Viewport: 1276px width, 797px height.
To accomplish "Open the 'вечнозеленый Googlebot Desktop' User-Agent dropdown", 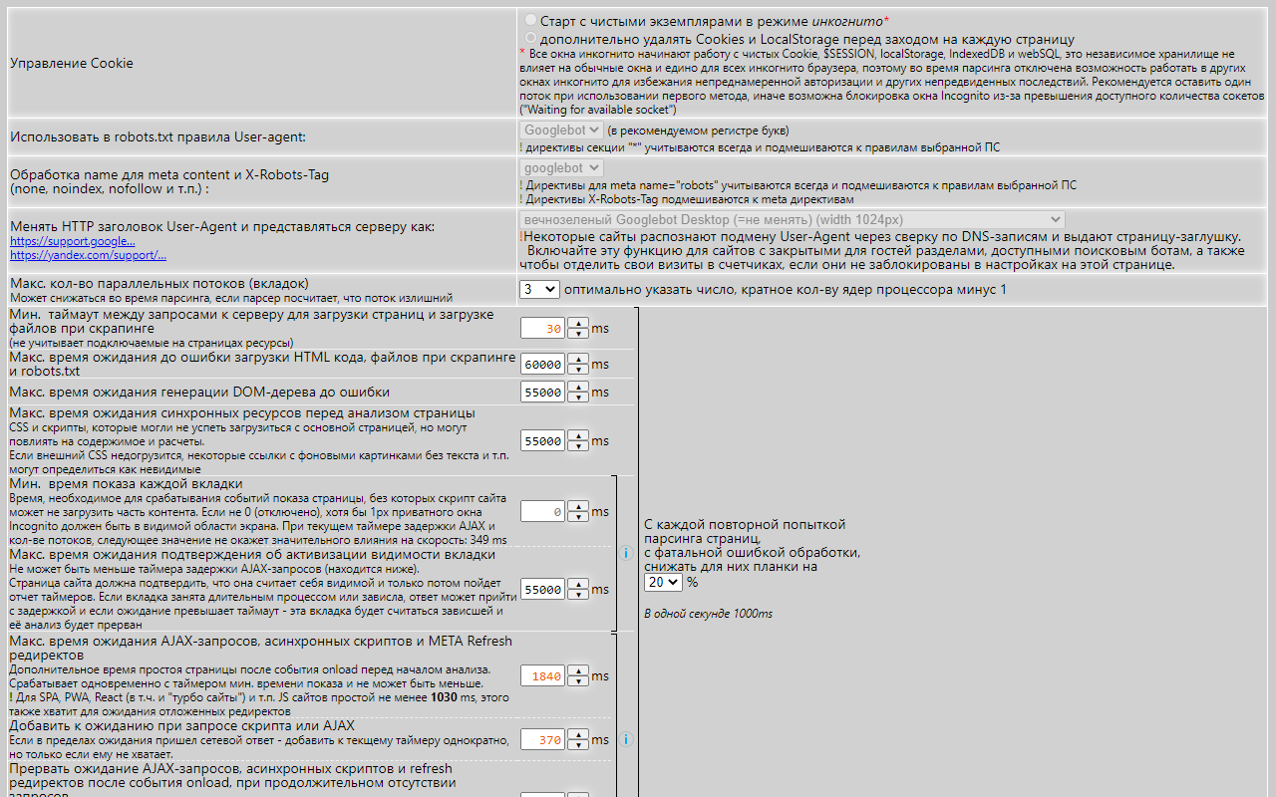I will point(792,219).
